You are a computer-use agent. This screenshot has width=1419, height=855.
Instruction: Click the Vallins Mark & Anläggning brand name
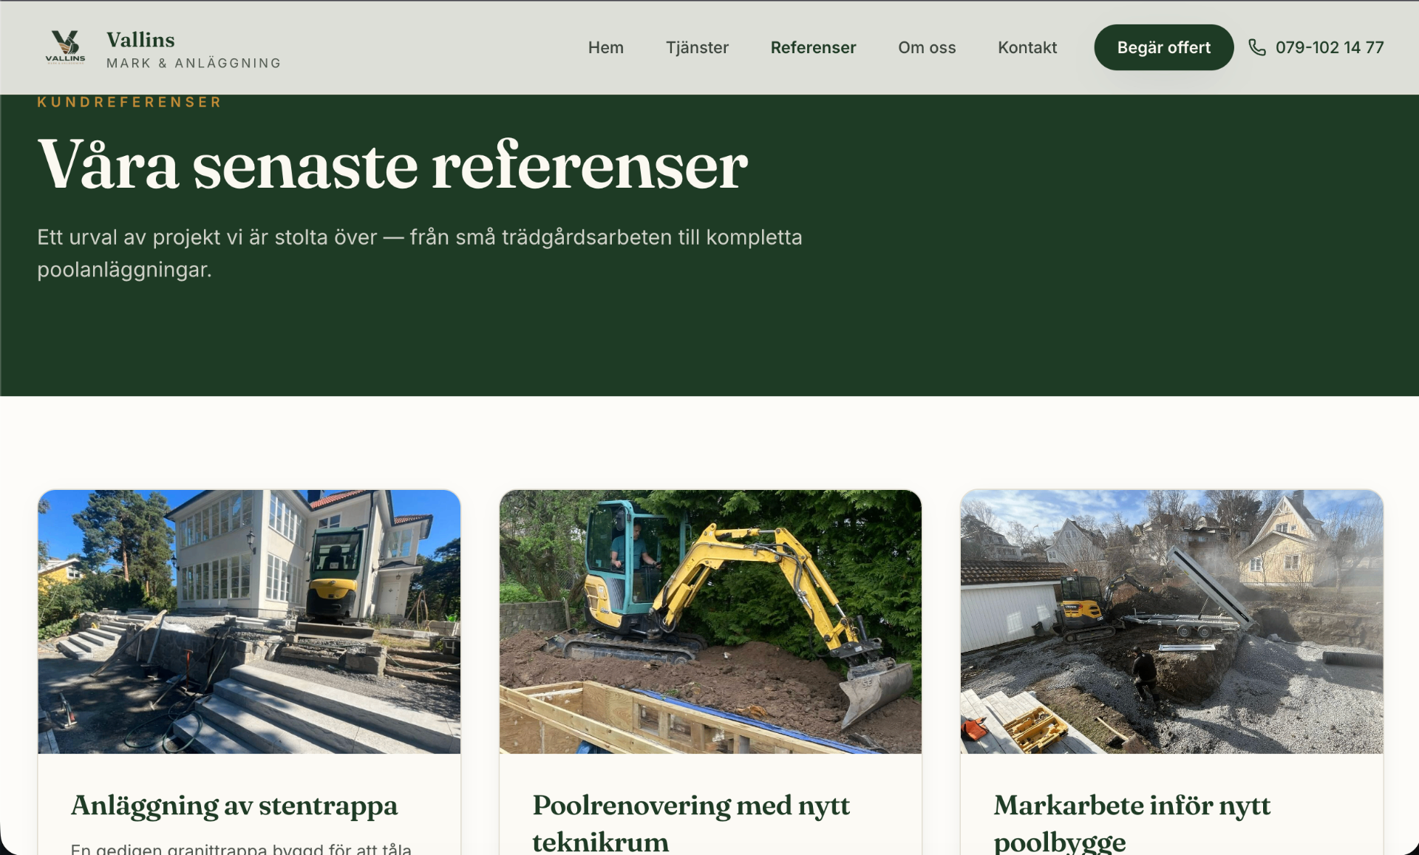tap(194, 50)
